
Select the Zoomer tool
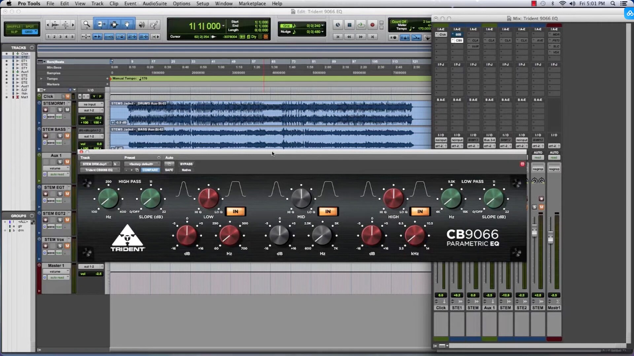pos(87,24)
